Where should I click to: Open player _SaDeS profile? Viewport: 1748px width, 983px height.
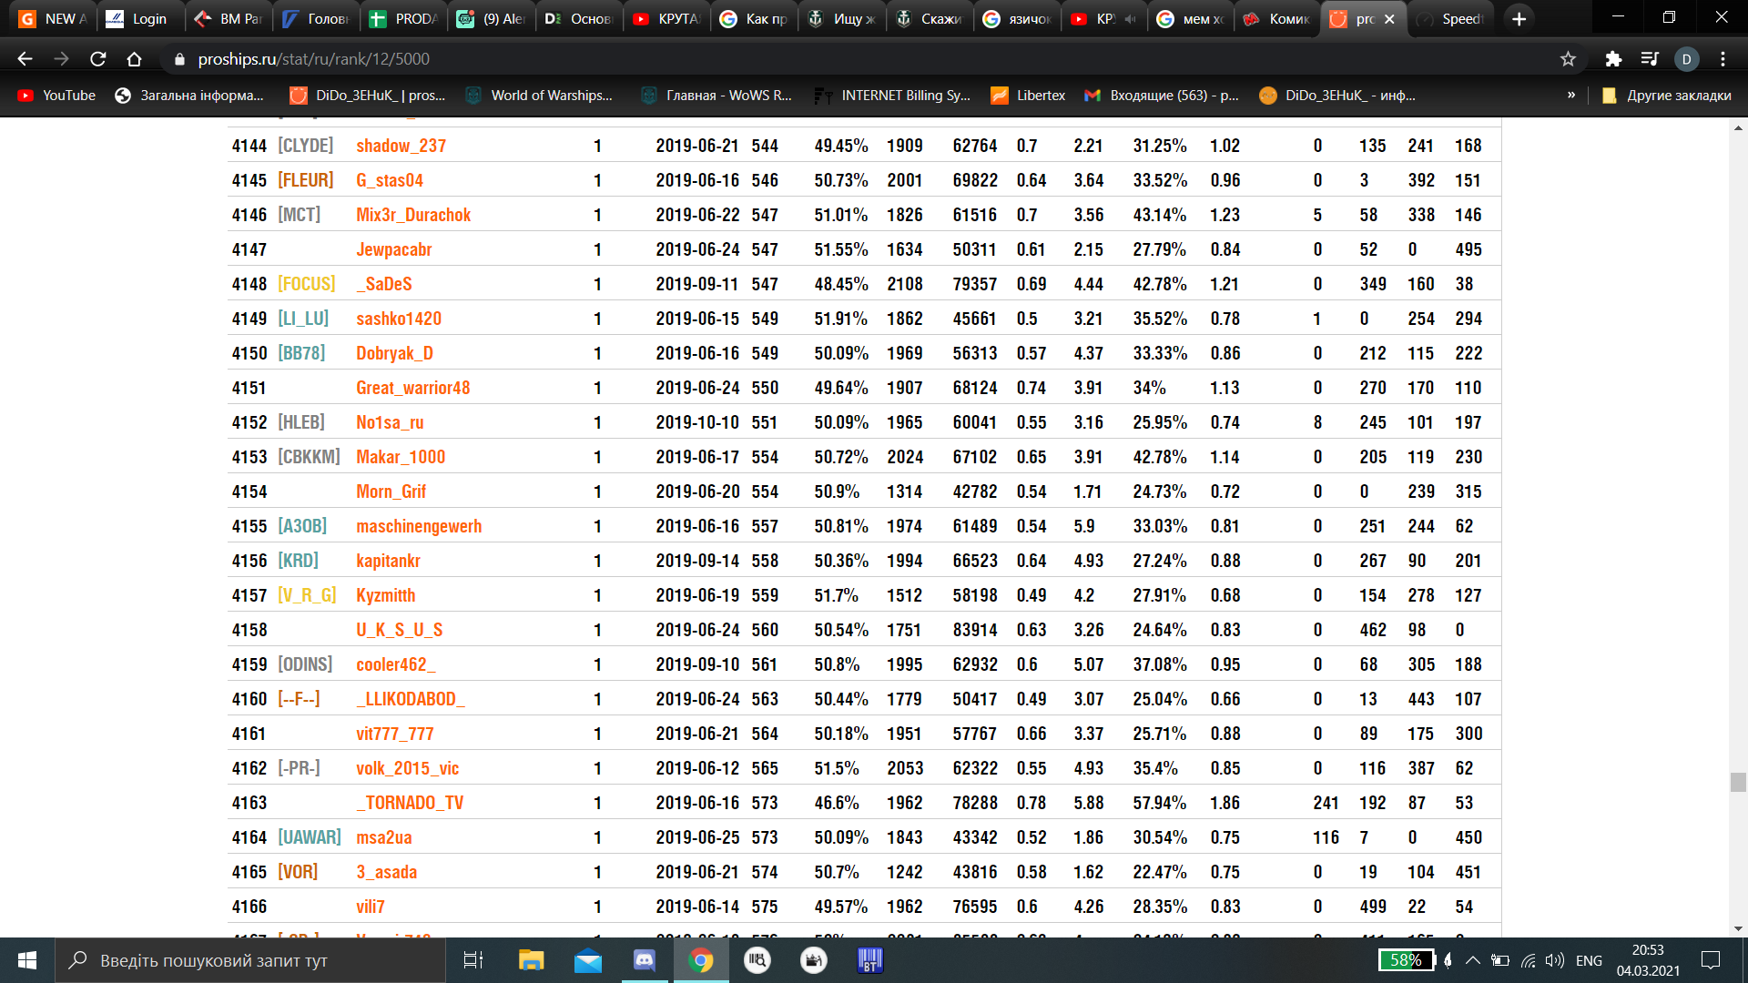383,284
